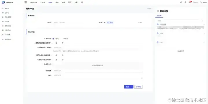208x104 pixels.
Task: Choose 否 for 是否涉及我方付款
Action: coord(63,60)
